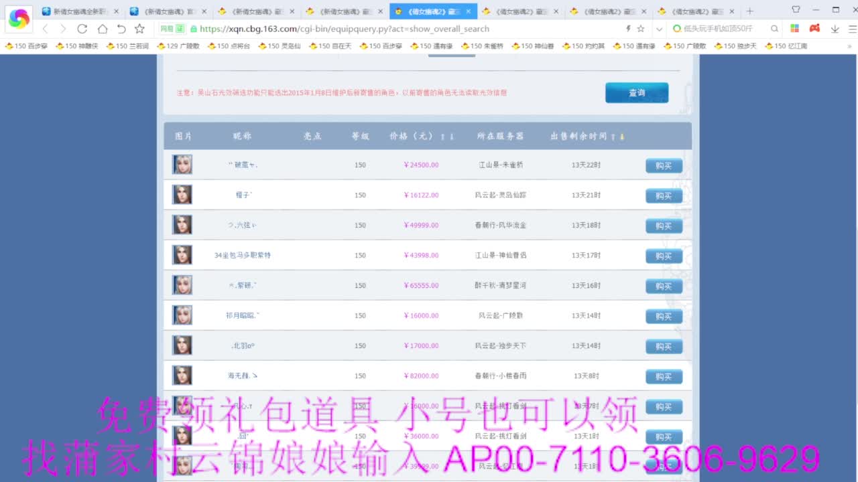Click the magnifier icon in the search box
The image size is (858, 482).
point(775,29)
